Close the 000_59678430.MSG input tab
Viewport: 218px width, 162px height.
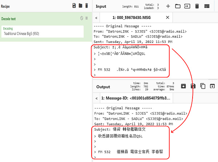point(167,17)
